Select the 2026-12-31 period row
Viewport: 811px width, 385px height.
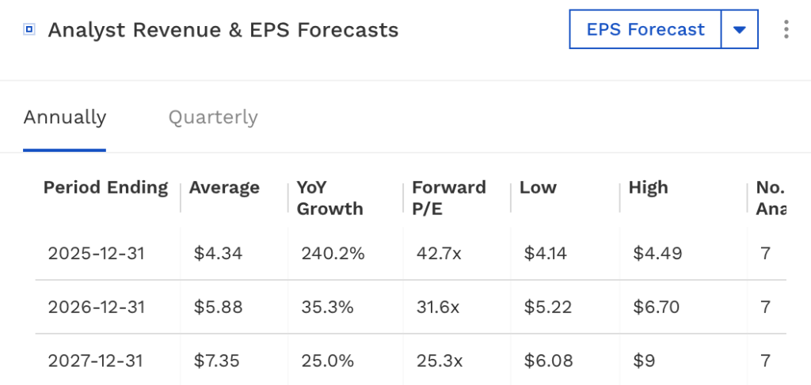tap(96, 307)
